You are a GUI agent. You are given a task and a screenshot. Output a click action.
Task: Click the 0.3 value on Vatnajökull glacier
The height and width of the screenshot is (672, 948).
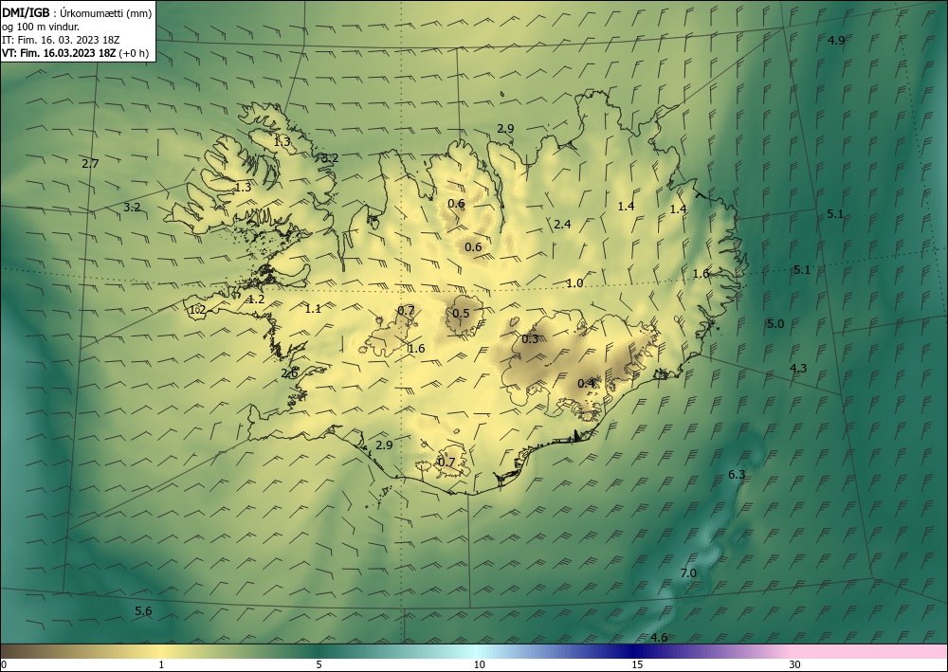530,339
